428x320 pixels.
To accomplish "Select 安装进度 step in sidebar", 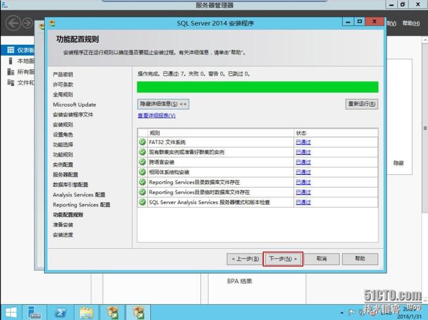I will [63, 235].
